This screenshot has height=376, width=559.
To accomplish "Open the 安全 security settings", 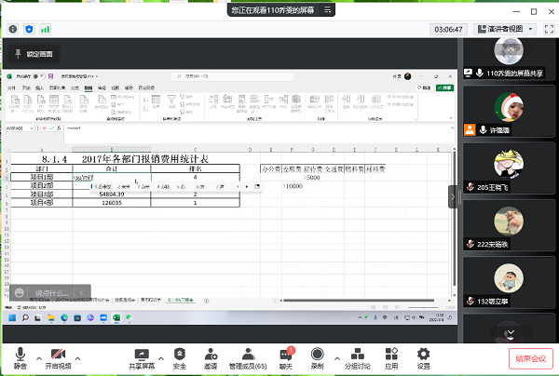I will coord(178,356).
